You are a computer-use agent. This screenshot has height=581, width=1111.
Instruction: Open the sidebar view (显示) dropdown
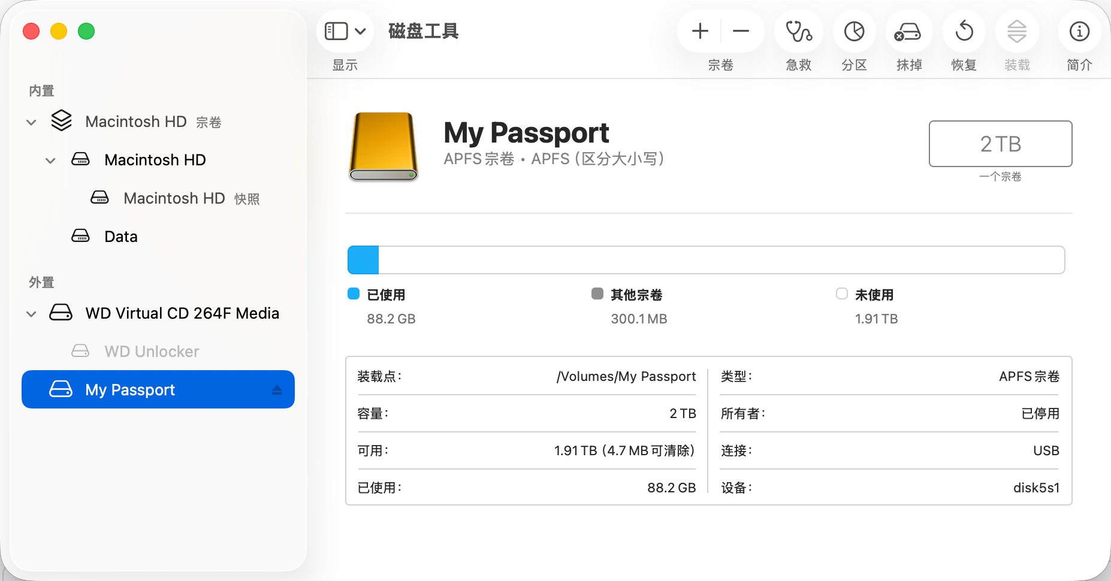tap(345, 31)
